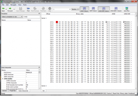Select the '8 bit hexadecimal number' row
Viewport: 138px width, 96px height.
[20, 85]
